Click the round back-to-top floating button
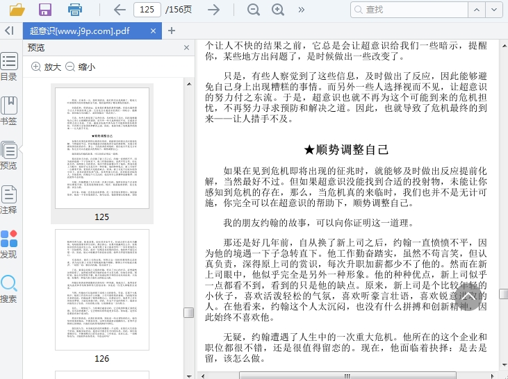 [468, 297]
